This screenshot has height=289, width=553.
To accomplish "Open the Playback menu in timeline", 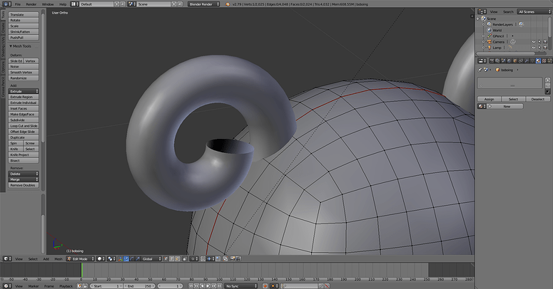I will (x=66, y=286).
